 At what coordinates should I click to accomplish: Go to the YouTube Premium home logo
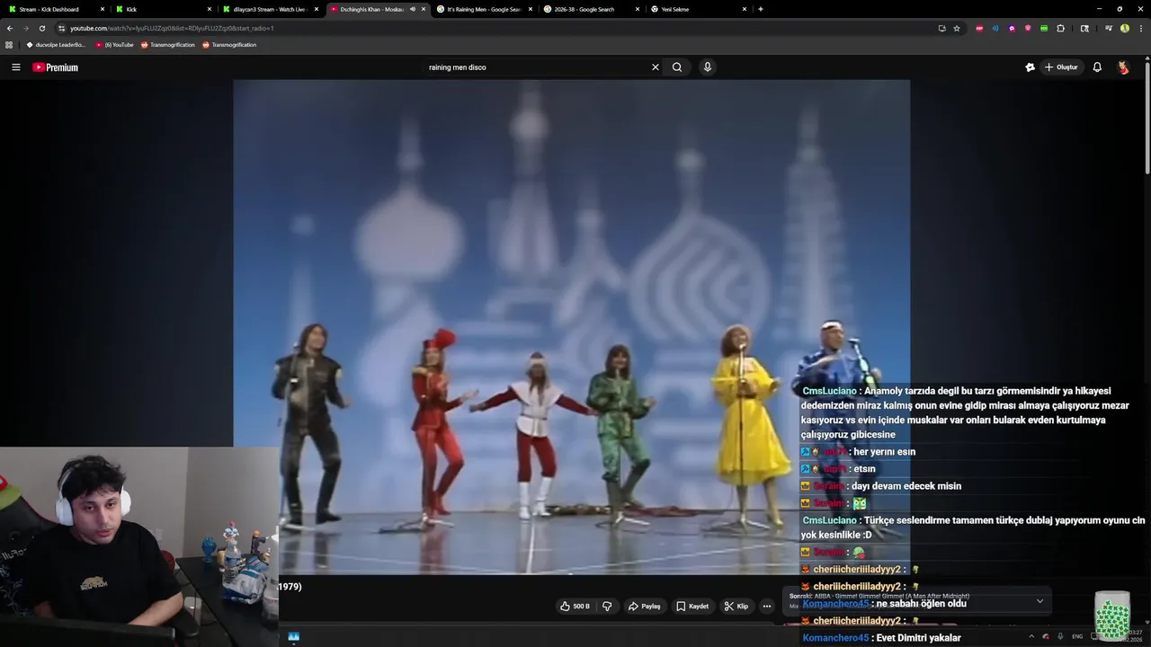[55, 67]
